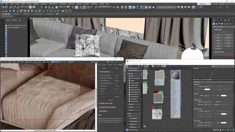Activate the Select and Move tool
The width and height of the screenshot is (235, 132).
coord(46,7)
